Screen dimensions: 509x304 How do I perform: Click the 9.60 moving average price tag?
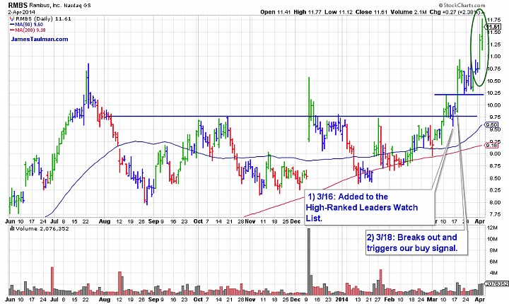(x=492, y=124)
